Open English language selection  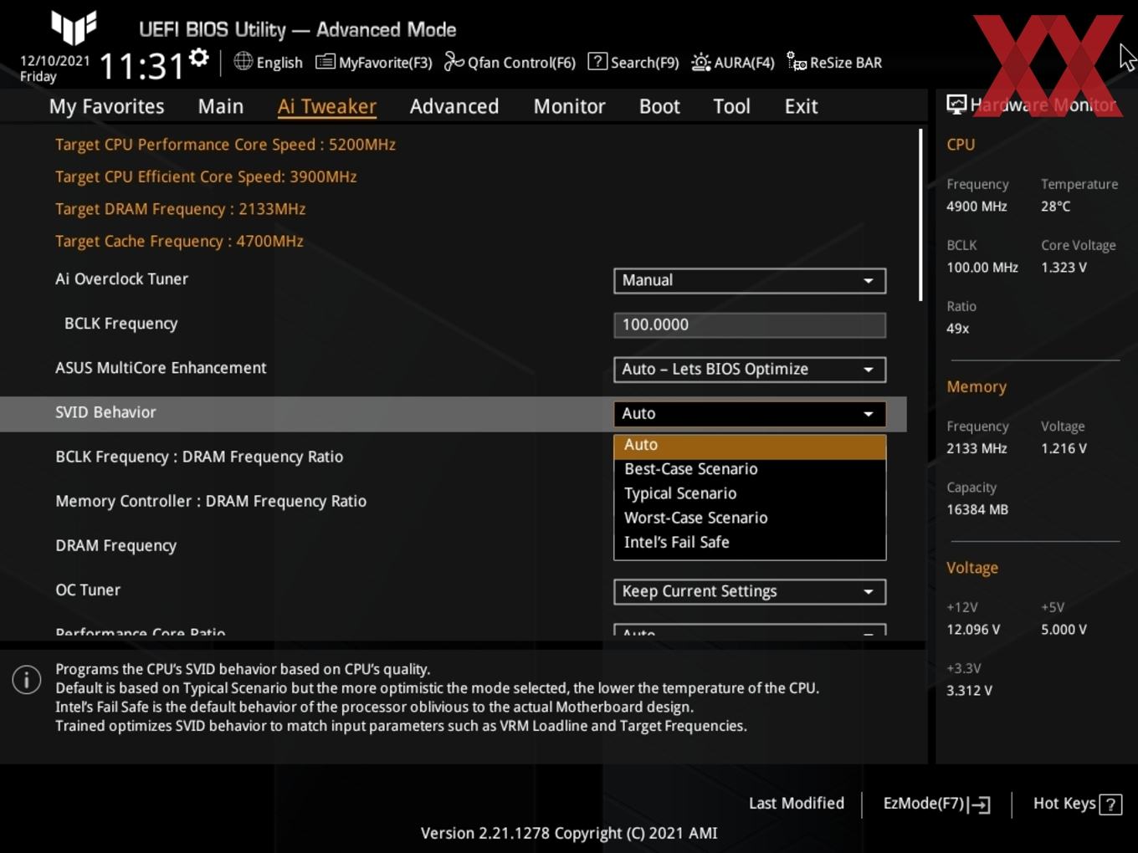[279, 63]
